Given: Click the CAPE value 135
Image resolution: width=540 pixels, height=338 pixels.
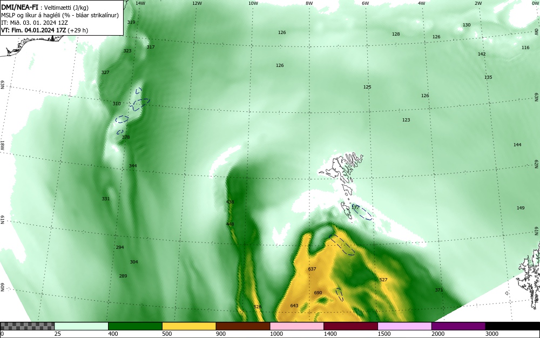Looking at the screenshot, I should point(488,77).
